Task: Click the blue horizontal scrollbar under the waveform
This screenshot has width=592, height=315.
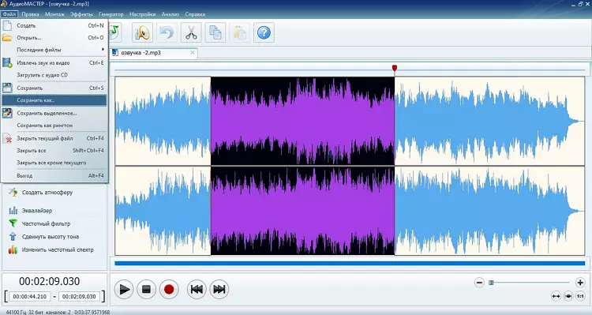Action: [350, 263]
